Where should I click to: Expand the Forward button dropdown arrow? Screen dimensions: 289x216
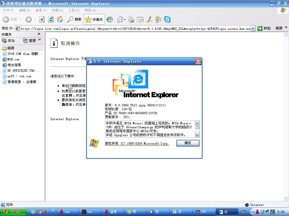(x=35, y=19)
